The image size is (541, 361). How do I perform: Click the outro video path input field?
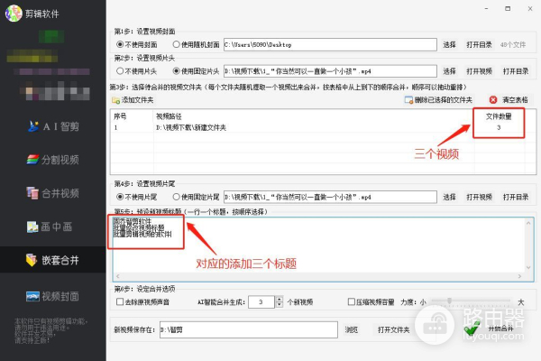click(x=330, y=197)
